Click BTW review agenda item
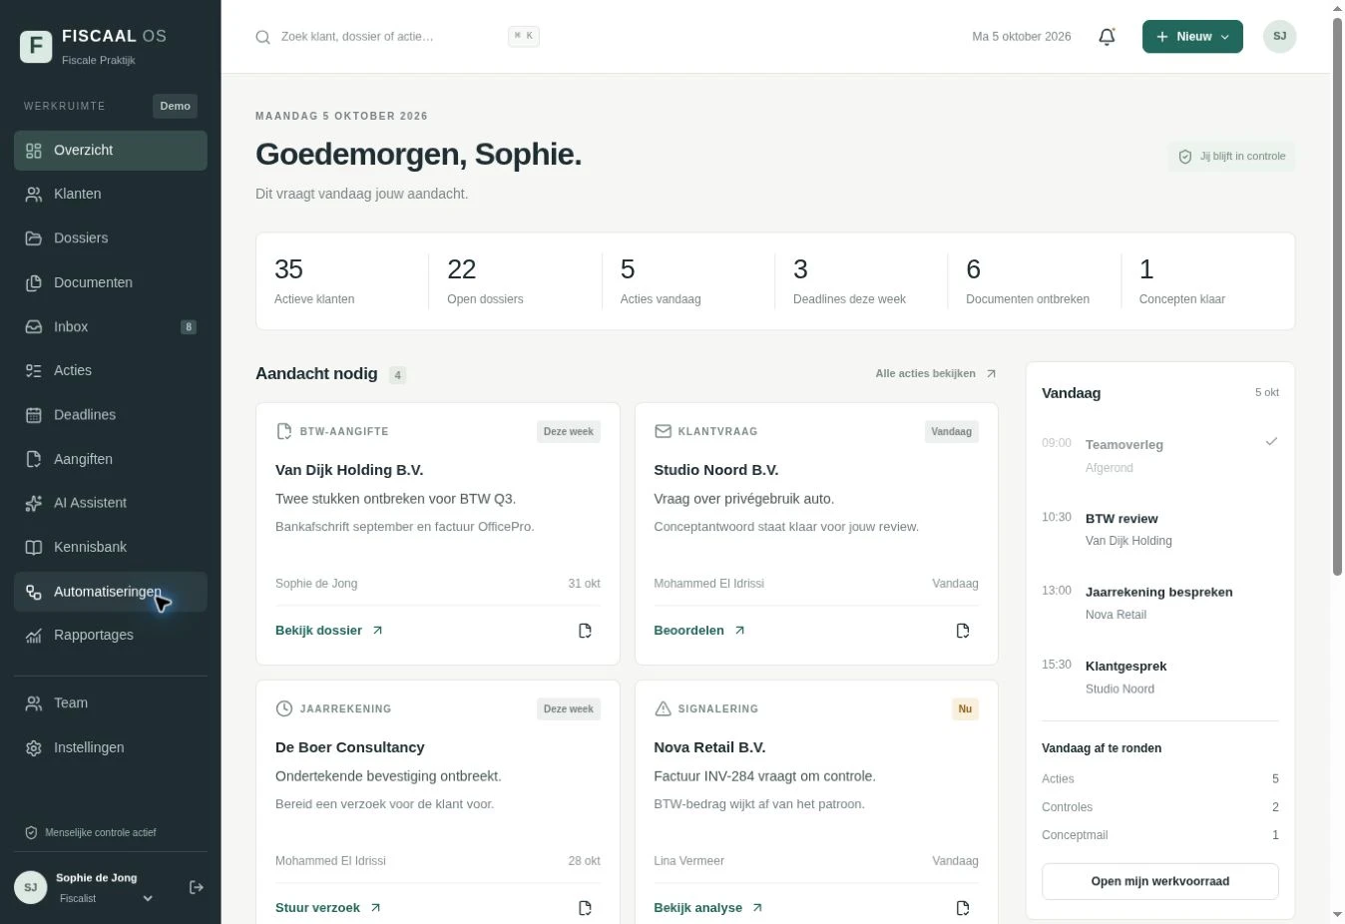This screenshot has width=1345, height=924. click(x=1160, y=530)
